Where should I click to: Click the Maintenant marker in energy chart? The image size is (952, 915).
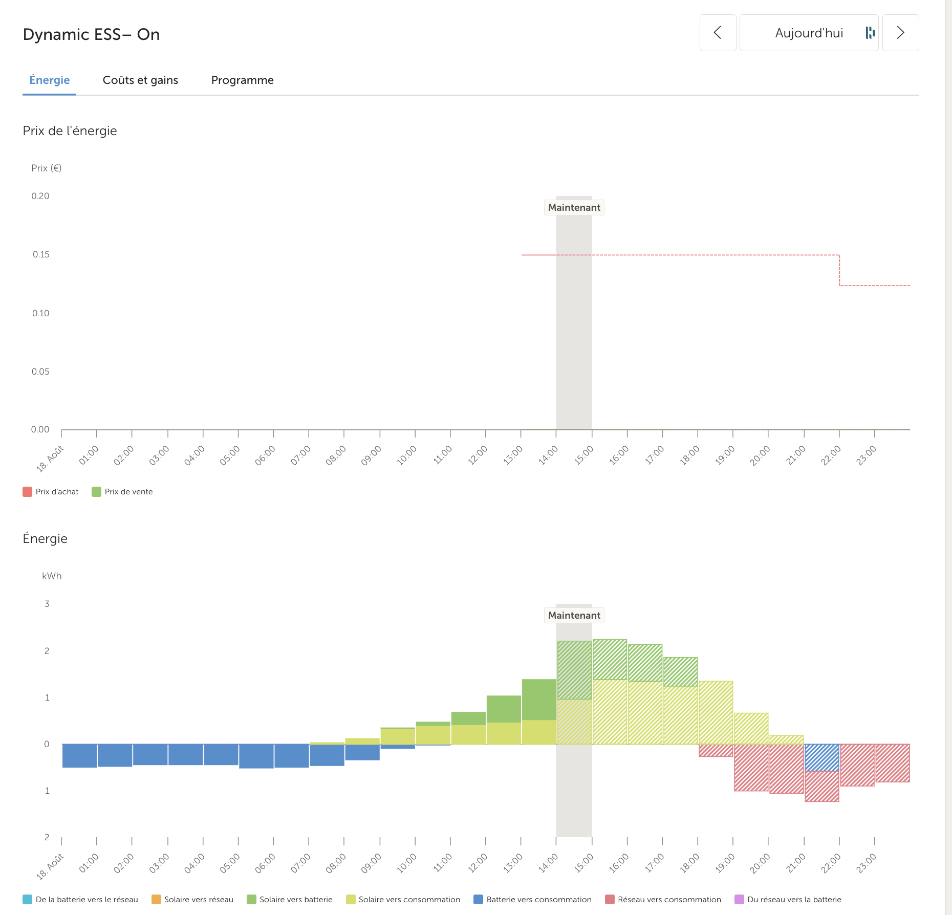pos(574,616)
